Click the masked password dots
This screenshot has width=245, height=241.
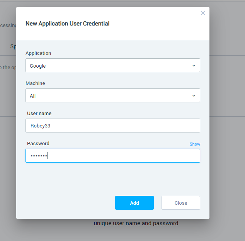tap(38, 156)
